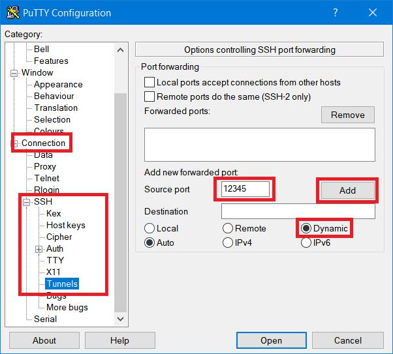
Task: Open the X11 settings
Action: [x=53, y=272]
